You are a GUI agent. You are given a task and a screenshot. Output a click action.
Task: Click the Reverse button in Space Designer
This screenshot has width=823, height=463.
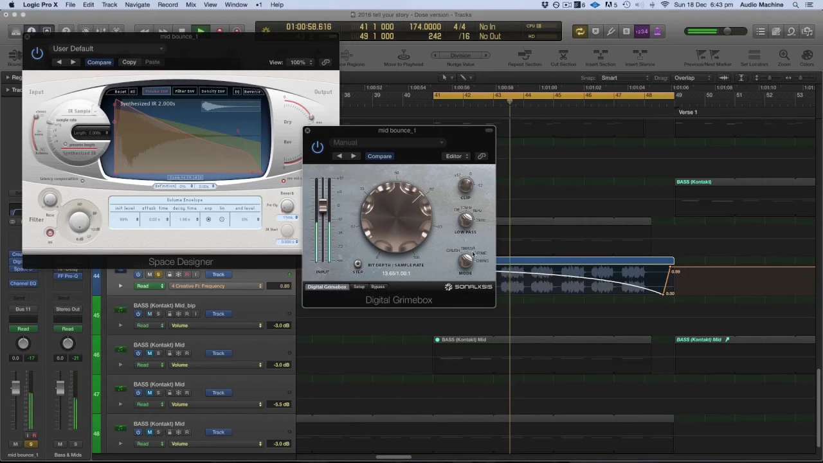pos(252,91)
